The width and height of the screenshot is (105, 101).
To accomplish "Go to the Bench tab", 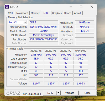I will click(68, 13).
